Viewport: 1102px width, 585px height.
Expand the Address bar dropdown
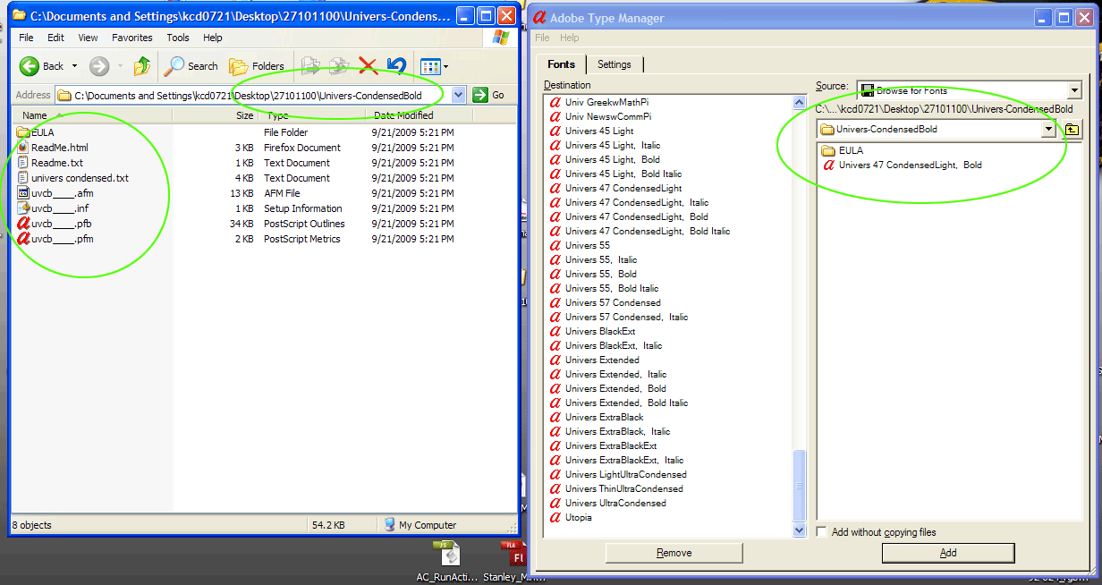(x=459, y=95)
